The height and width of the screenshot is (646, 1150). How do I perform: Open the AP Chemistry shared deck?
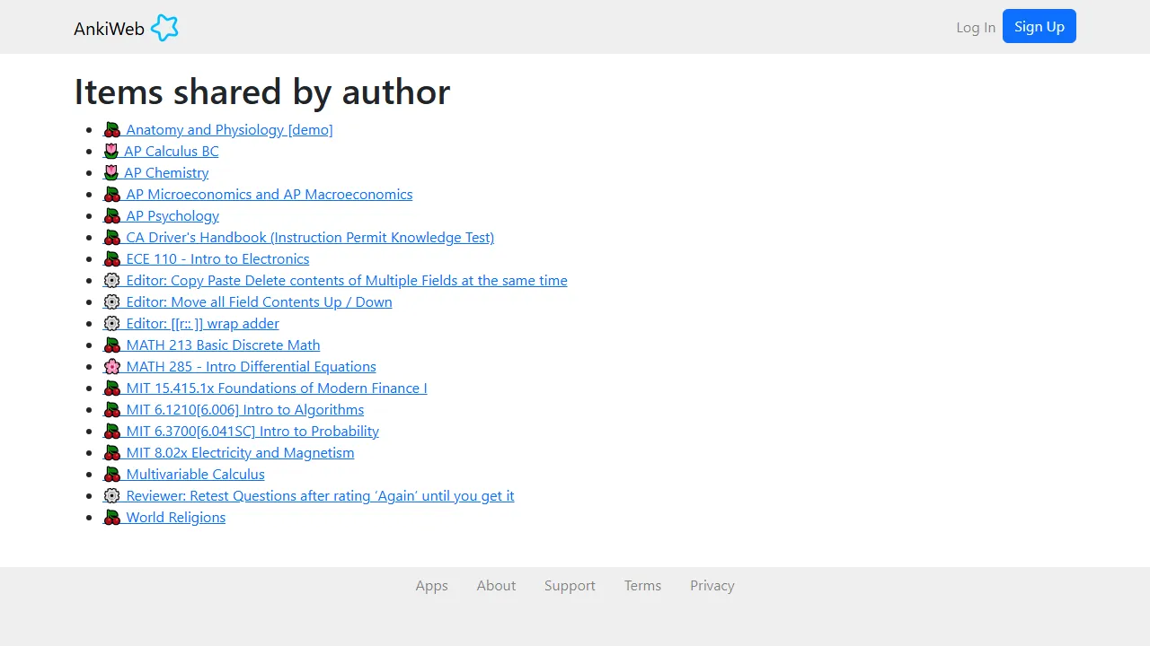166,172
